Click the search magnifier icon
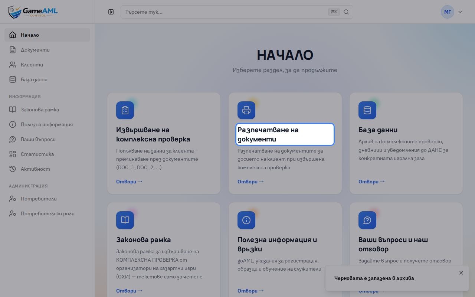The image size is (475, 297). pos(346,12)
